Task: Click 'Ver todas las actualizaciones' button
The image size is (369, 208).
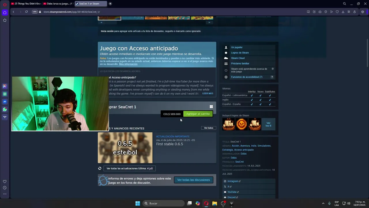Action: tap(129, 168)
